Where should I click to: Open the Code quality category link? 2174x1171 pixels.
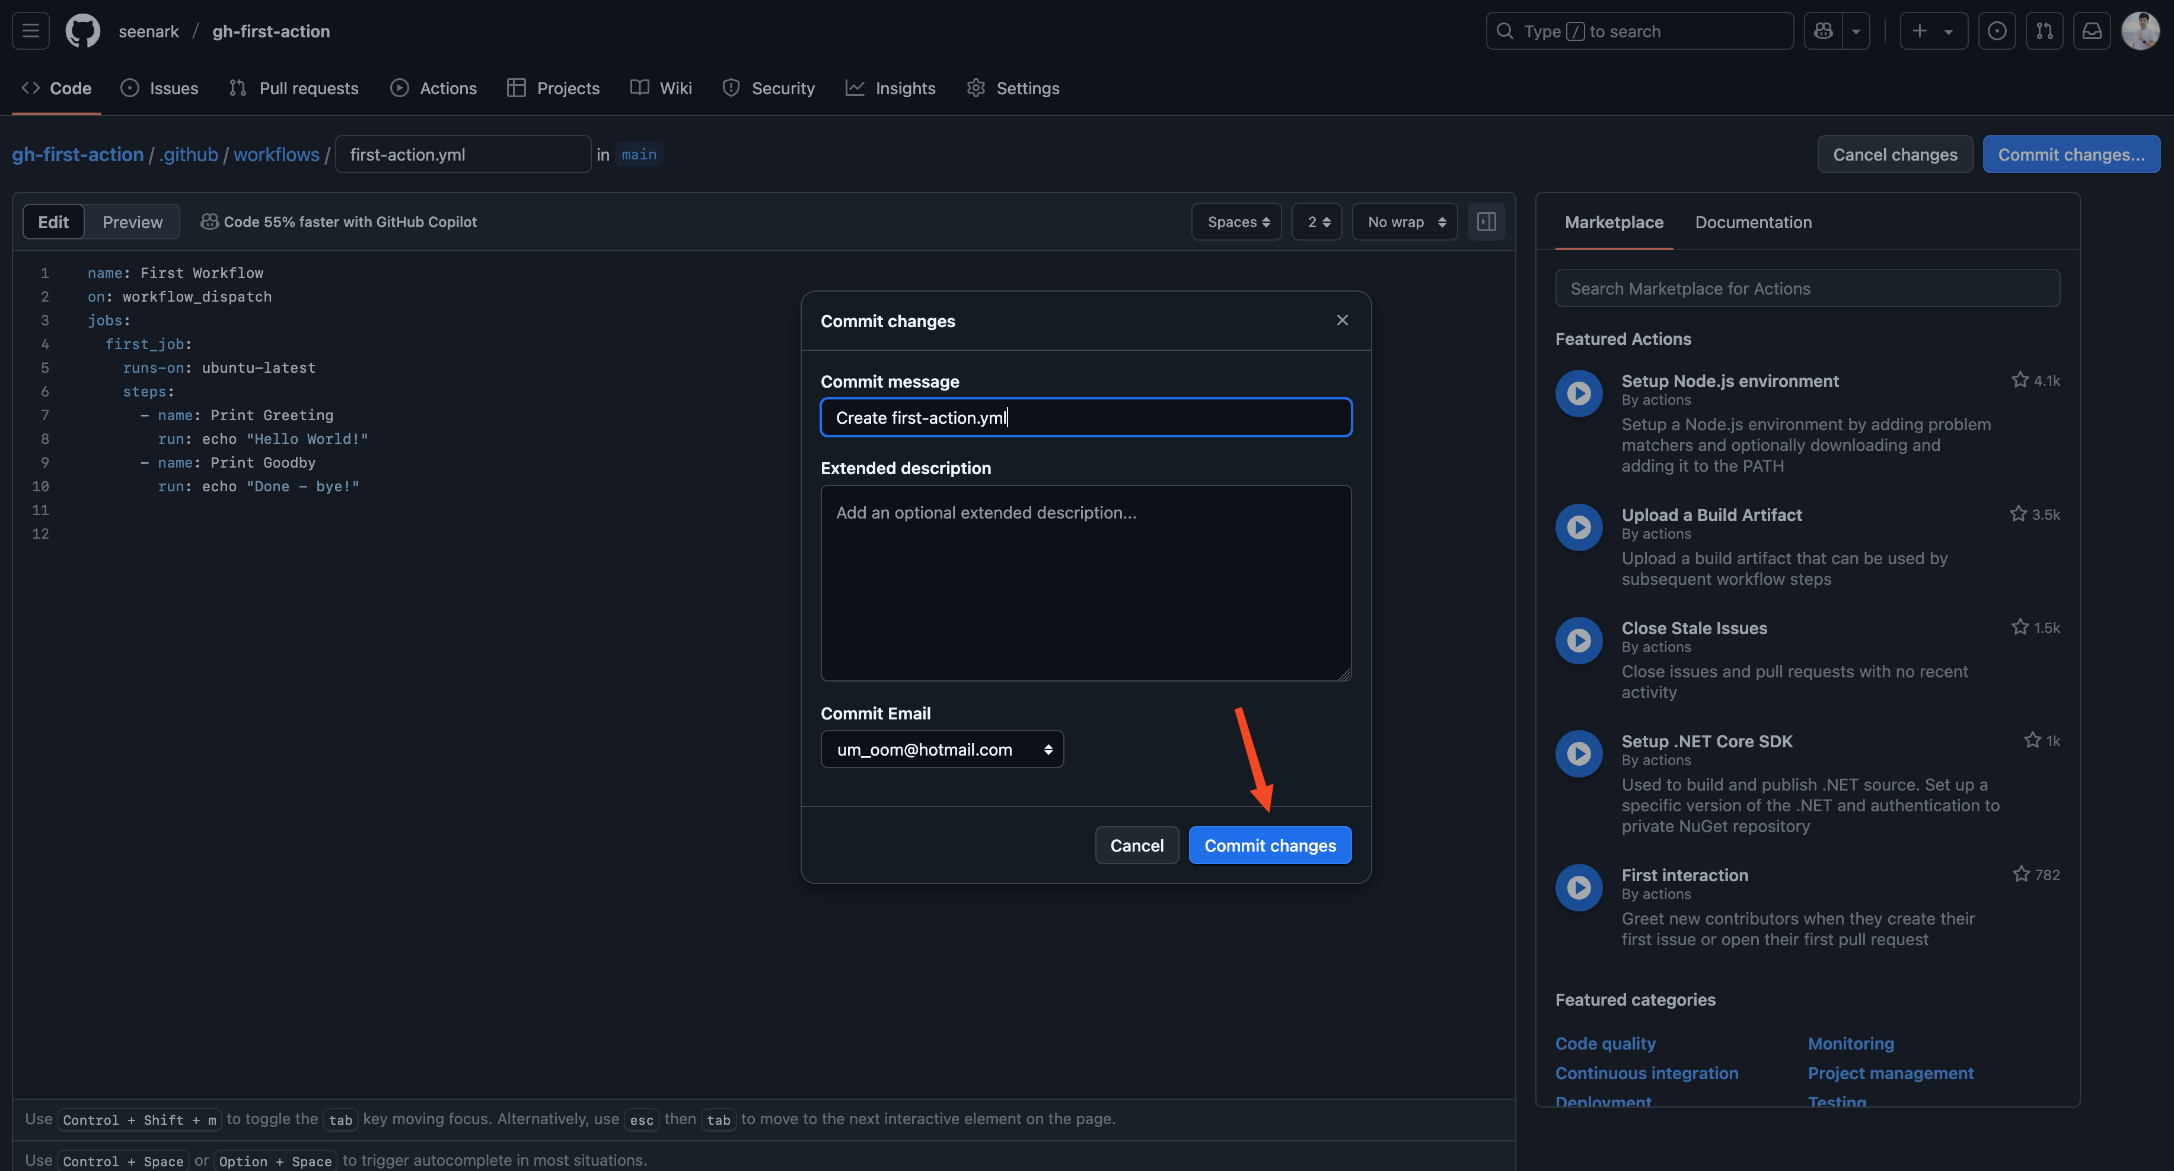[x=1604, y=1044]
